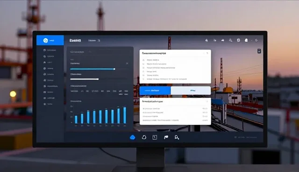Click the blue slider handle in the dark panel

click(114, 69)
